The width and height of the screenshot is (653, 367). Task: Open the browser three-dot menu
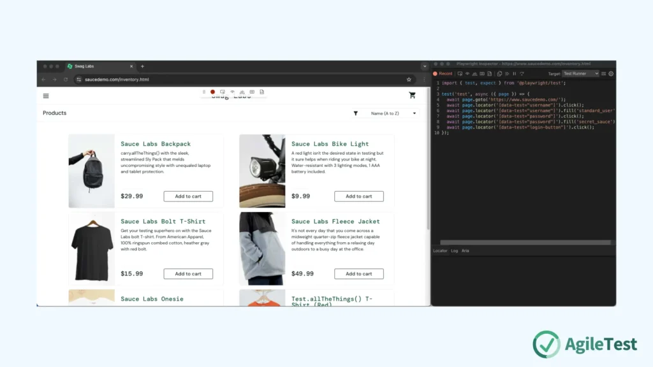tap(424, 80)
